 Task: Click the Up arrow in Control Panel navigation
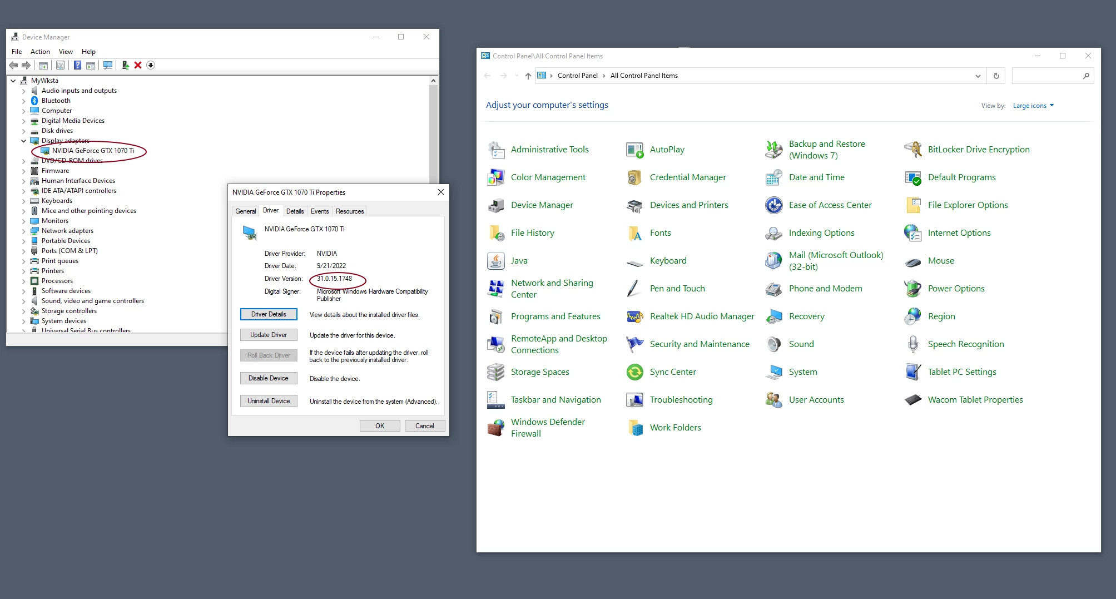click(x=528, y=76)
